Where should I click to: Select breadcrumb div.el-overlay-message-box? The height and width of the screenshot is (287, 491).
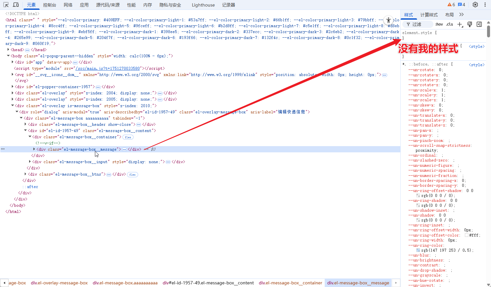click(x=59, y=283)
